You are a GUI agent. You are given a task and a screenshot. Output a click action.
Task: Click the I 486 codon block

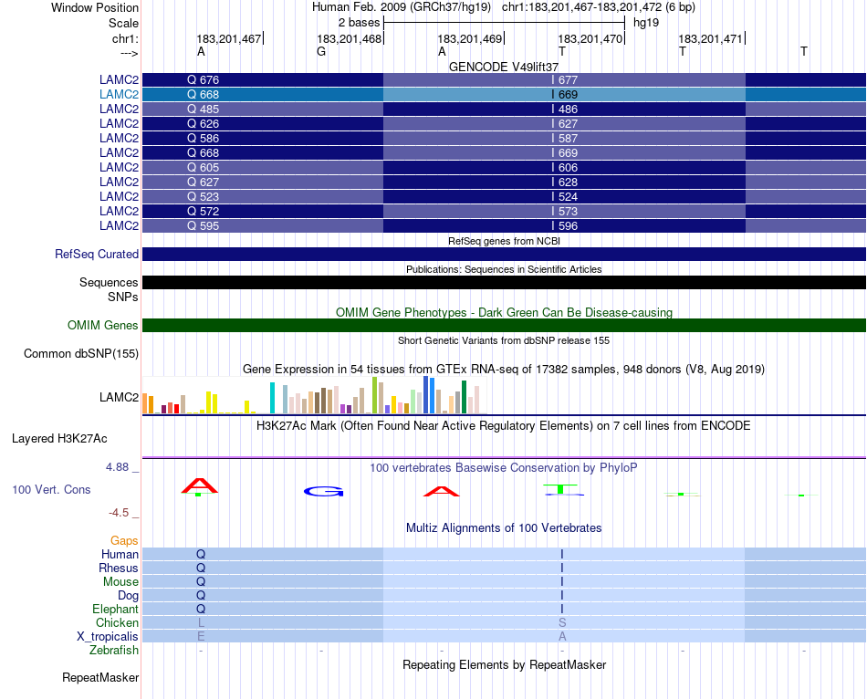point(564,109)
